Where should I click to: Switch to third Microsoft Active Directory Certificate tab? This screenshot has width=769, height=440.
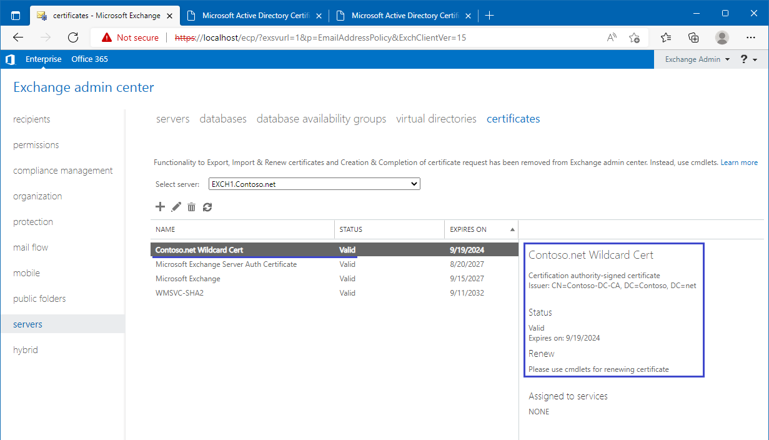[x=404, y=16]
